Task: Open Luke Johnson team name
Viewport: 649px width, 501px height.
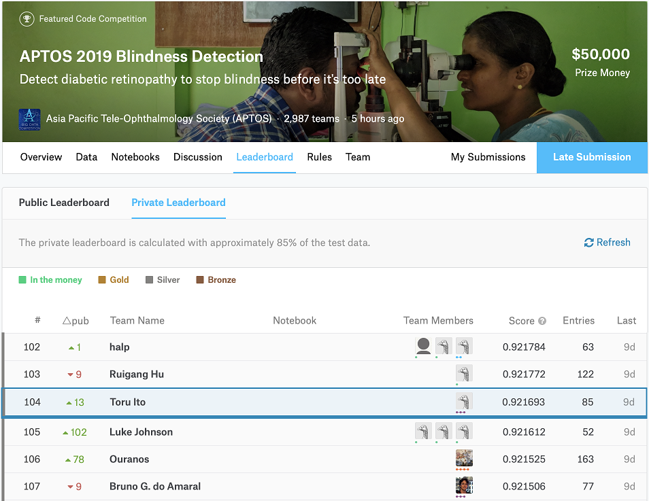Action: click(141, 432)
